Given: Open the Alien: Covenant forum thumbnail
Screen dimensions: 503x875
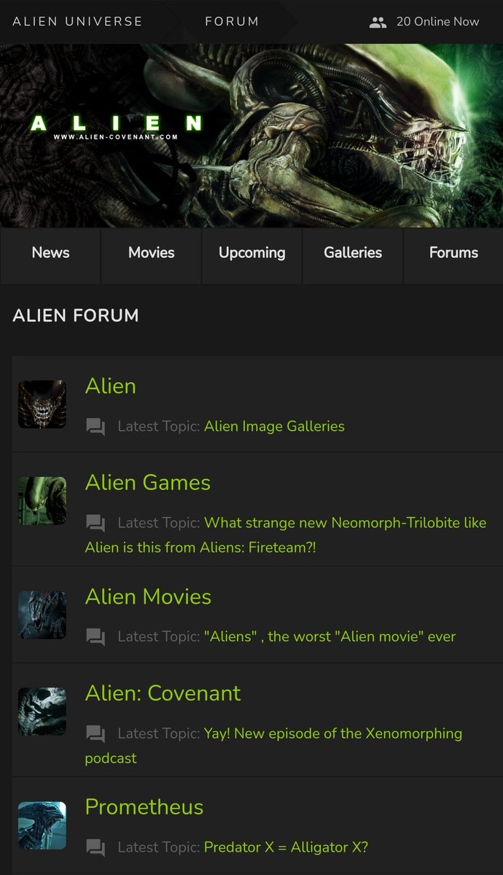Looking at the screenshot, I should tap(42, 712).
